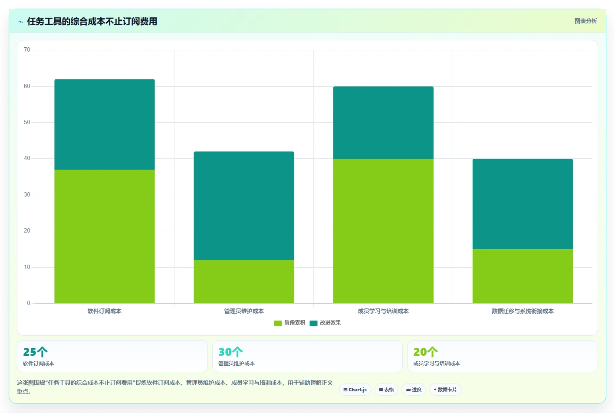
Task: Select the 进度 tag
Action: [414, 390]
